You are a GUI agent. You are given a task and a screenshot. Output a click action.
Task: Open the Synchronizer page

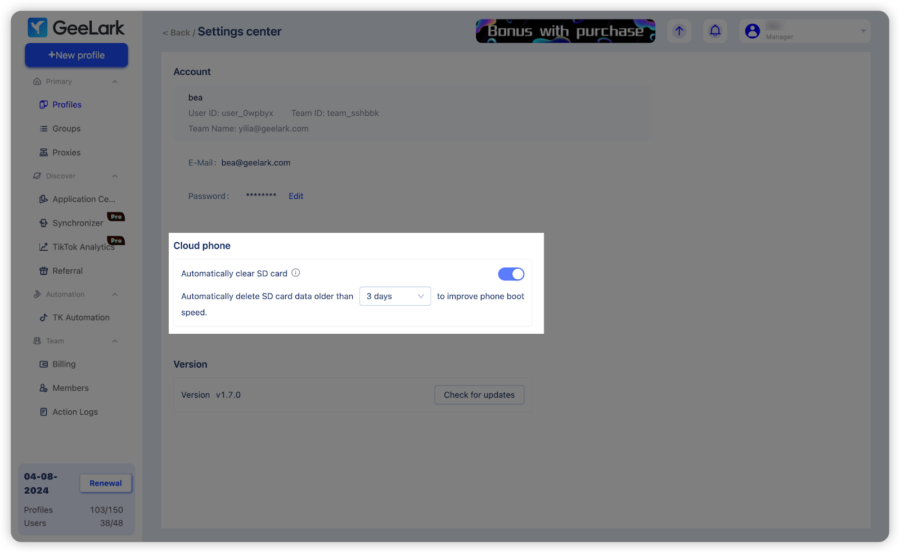coord(78,223)
